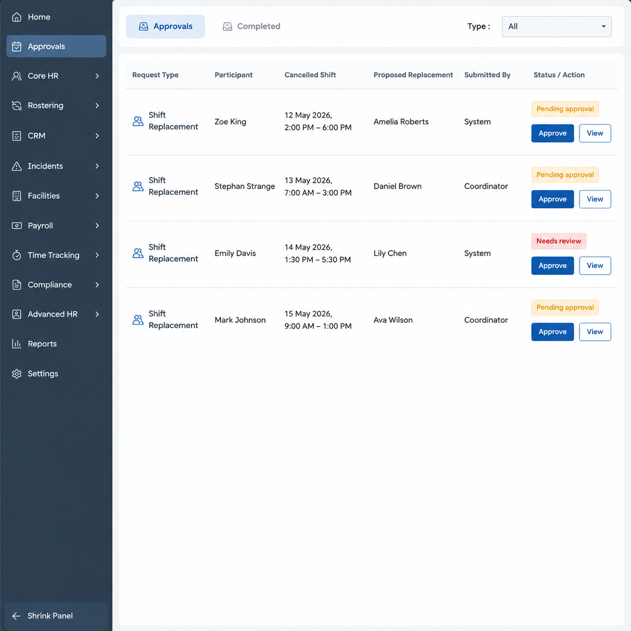Click the Shrink Panel label
The width and height of the screenshot is (631, 631).
point(50,616)
